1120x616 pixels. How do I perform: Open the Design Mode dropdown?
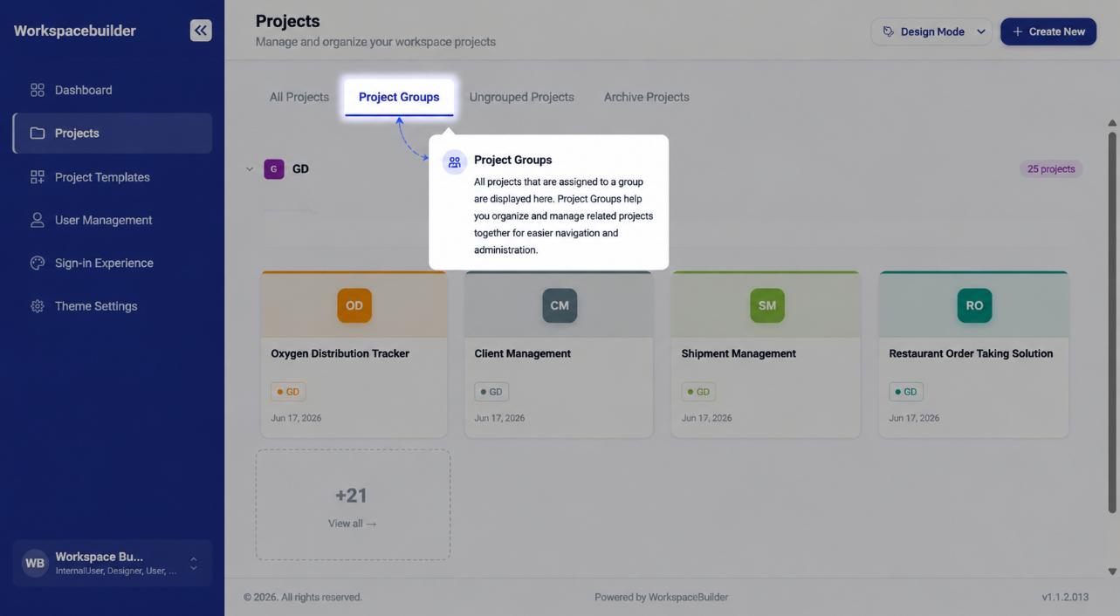click(931, 31)
